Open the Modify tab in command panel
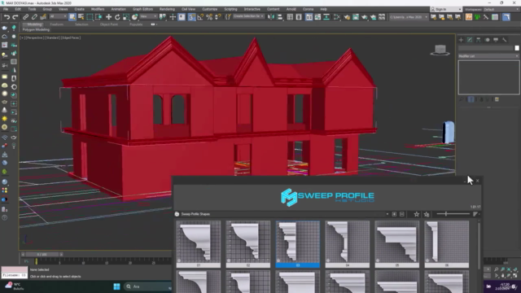The height and width of the screenshot is (293, 521). coord(470,40)
